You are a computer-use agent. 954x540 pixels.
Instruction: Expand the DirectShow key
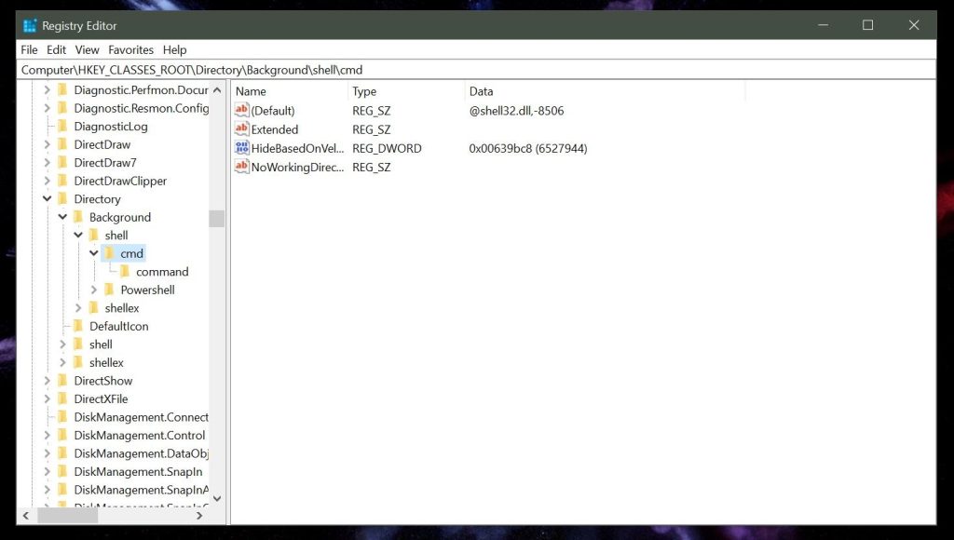pos(47,381)
